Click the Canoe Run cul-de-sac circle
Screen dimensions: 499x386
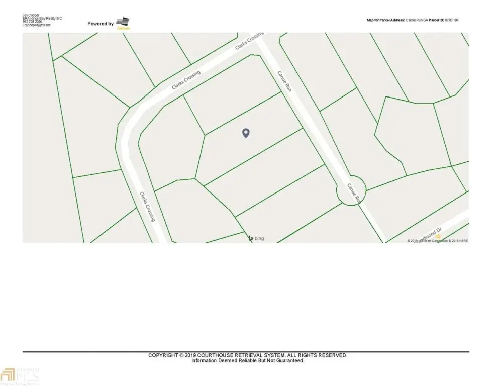coord(351,190)
